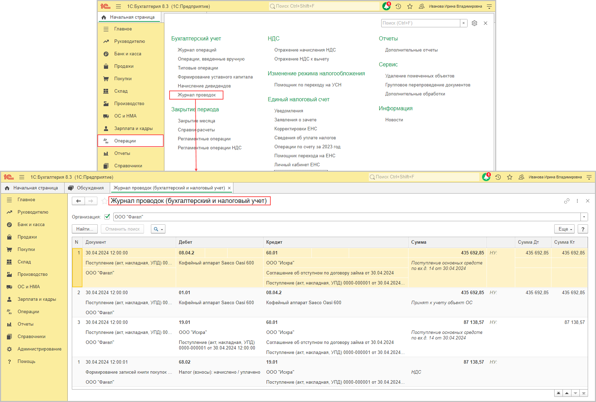Jump to last row with scroll button

pos(584,393)
